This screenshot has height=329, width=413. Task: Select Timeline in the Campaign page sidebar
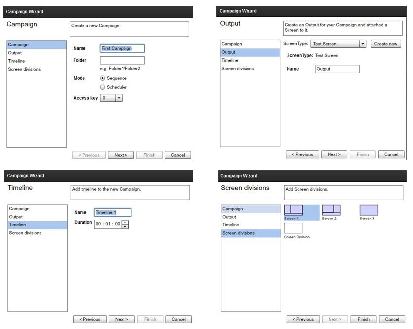(x=16, y=61)
